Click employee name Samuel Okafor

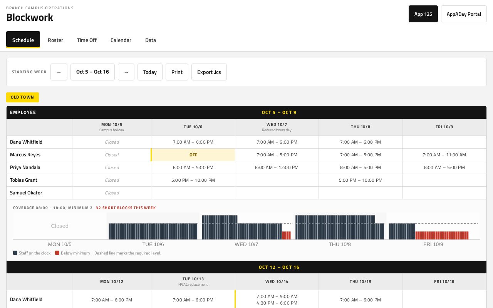26,193
